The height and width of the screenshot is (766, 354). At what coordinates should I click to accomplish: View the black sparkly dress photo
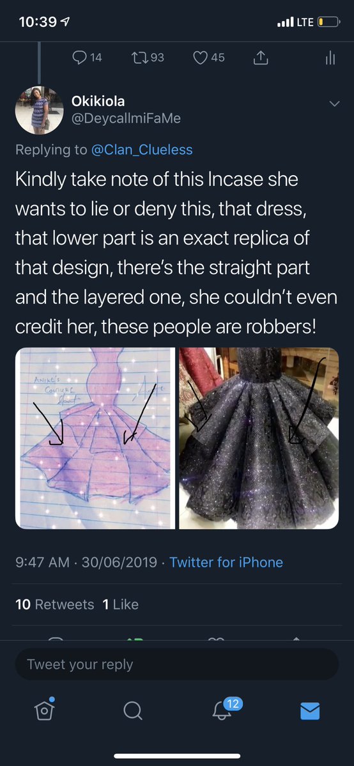pyautogui.click(x=259, y=438)
